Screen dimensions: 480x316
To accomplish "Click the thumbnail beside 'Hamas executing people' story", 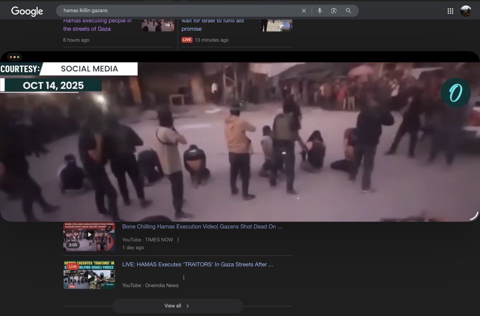I will pos(158,25).
